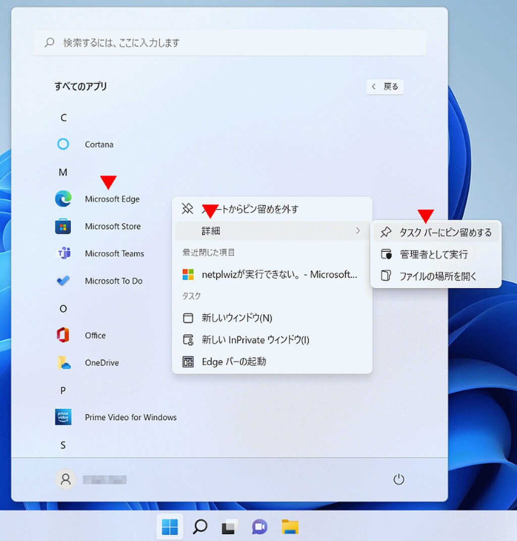Click the OneDrive app name

pos(102,363)
